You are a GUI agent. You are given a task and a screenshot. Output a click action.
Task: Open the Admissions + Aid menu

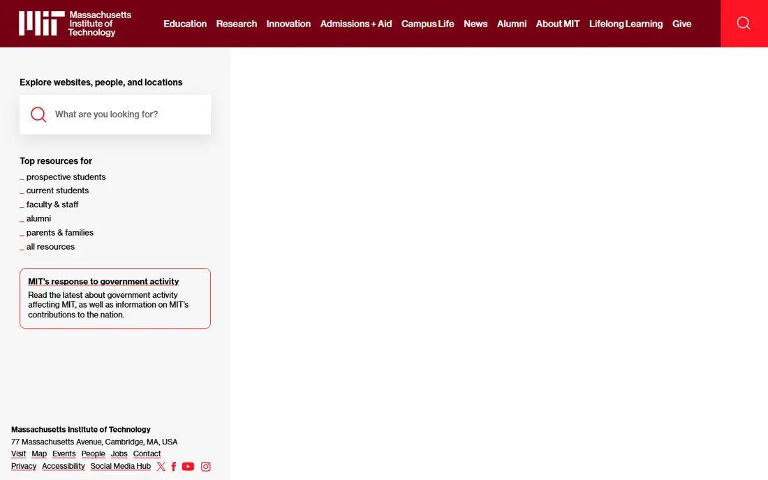click(x=356, y=24)
